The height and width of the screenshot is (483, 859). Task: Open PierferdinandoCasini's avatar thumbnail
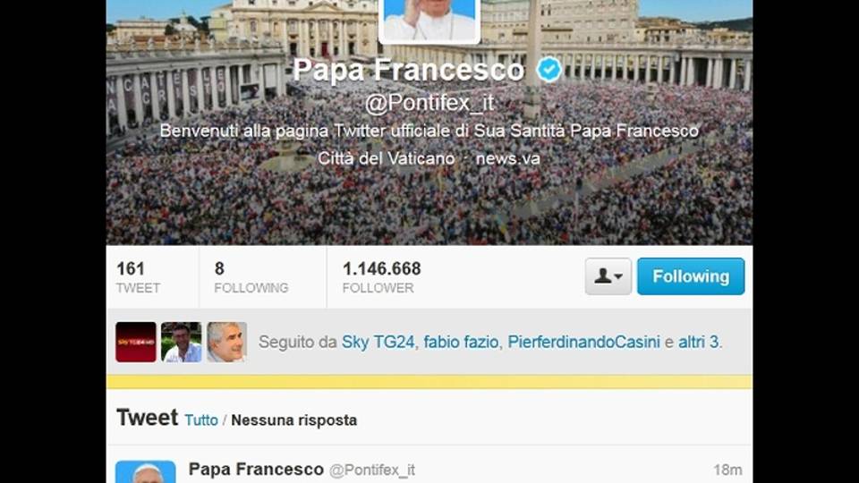[x=226, y=343]
